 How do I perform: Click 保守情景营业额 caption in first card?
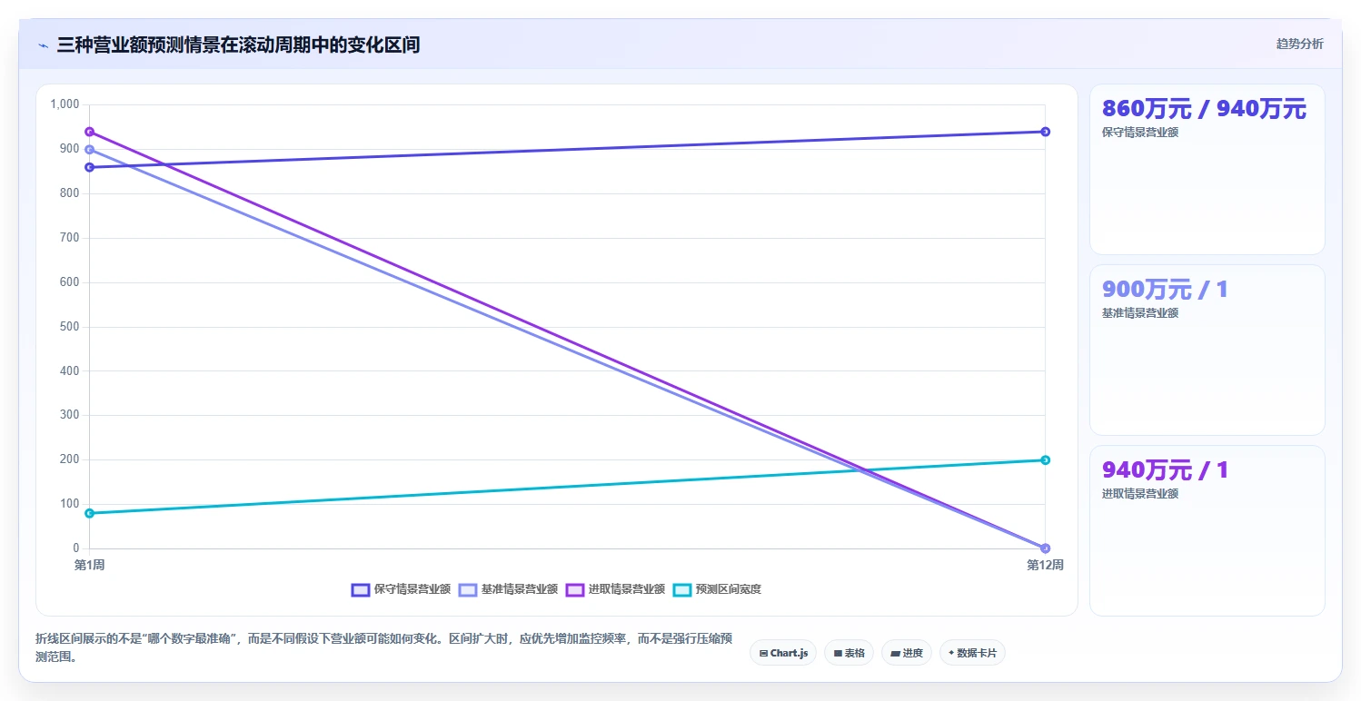[1140, 133]
